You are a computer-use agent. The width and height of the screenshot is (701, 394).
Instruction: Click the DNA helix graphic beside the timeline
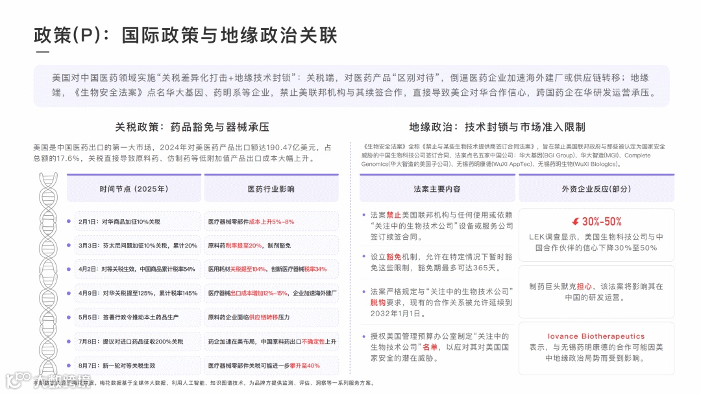click(x=48, y=274)
